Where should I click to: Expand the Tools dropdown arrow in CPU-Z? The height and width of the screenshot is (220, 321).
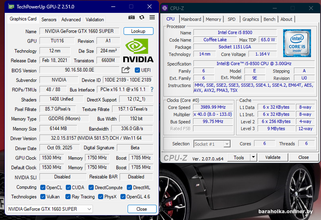pyautogui.click(x=253, y=157)
